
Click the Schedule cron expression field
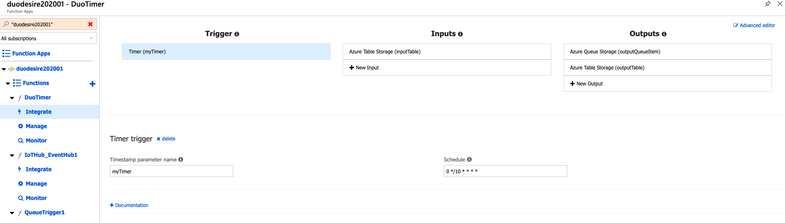[x=505, y=171]
